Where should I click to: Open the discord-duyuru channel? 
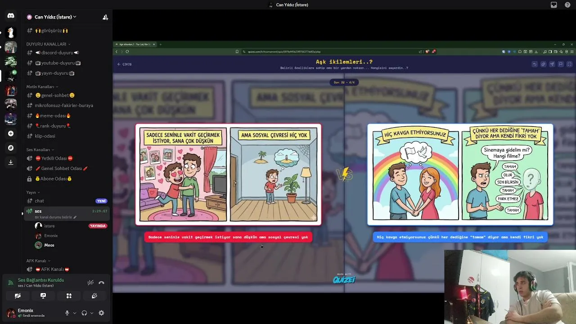tap(67, 53)
